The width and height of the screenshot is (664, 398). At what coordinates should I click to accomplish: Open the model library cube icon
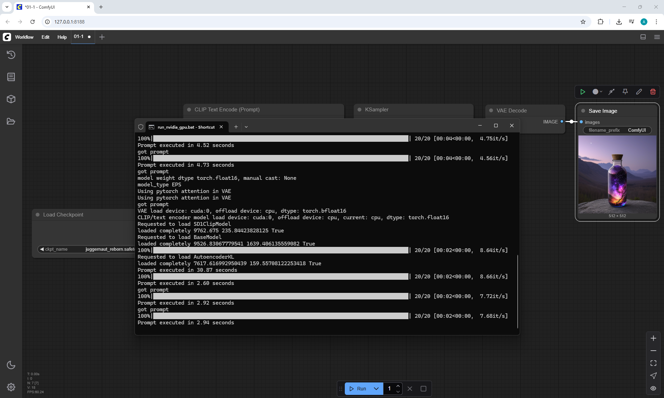click(11, 99)
